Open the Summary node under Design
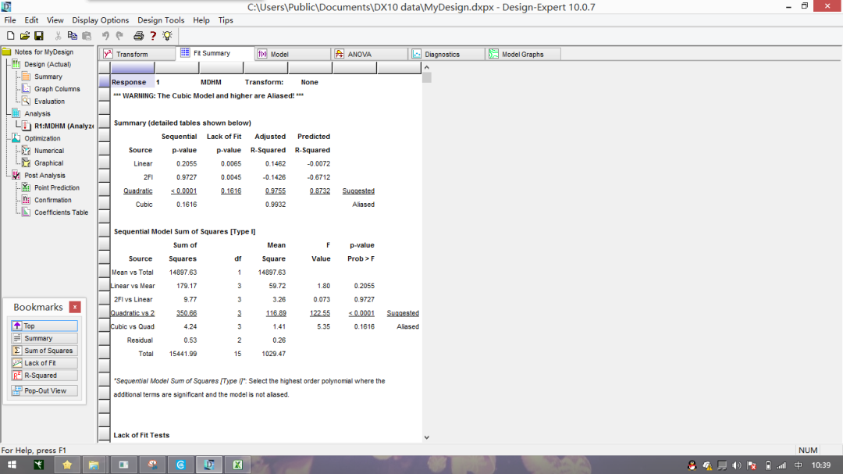 48,77
